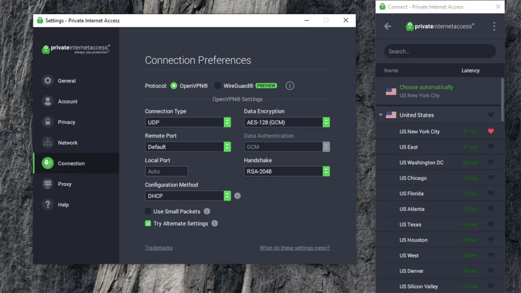Image resolution: width=521 pixels, height=293 pixels.
Task: Favorite US Texas heart icon
Action: click(491, 224)
